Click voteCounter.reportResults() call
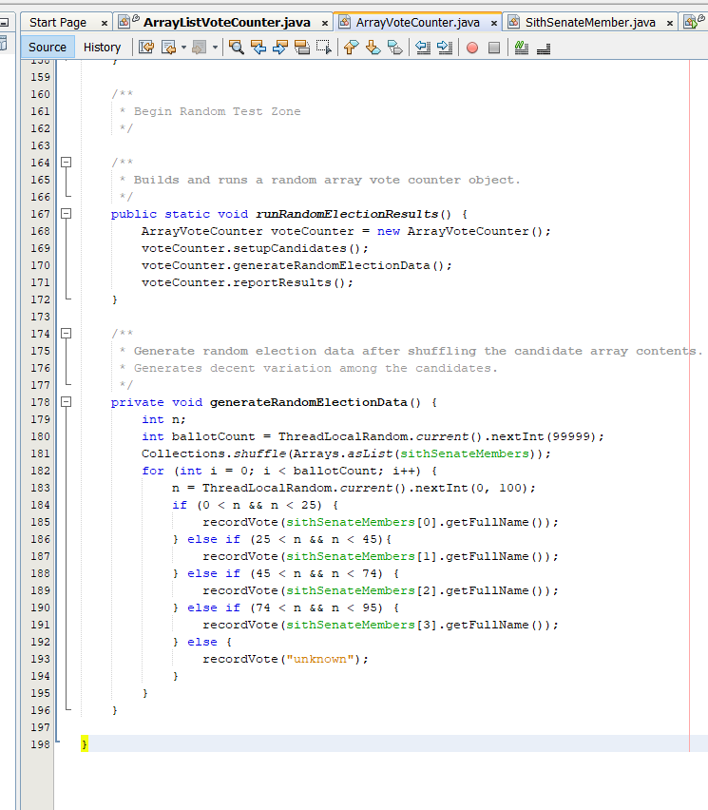 (247, 282)
